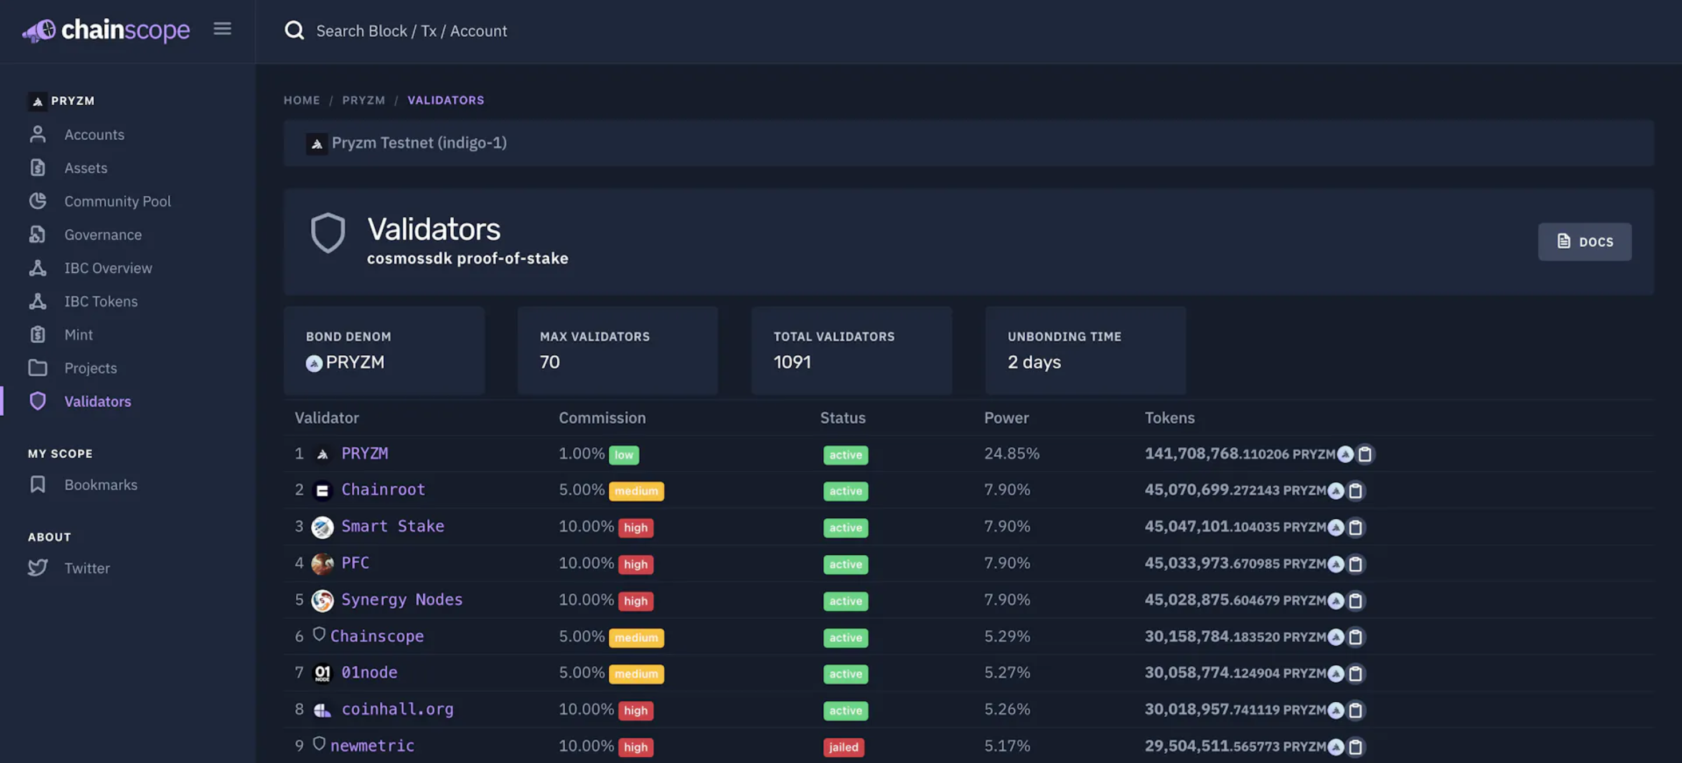The image size is (1682, 763).
Task: Toggle the hamburger sidebar menu
Action: [222, 29]
